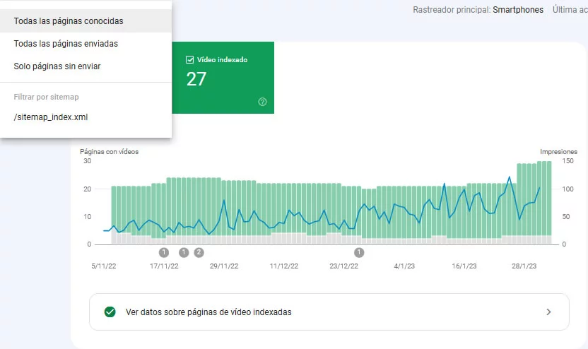Click the 11/12/22 date label
Screen dimensions: 588x349
pyautogui.click(x=284, y=266)
